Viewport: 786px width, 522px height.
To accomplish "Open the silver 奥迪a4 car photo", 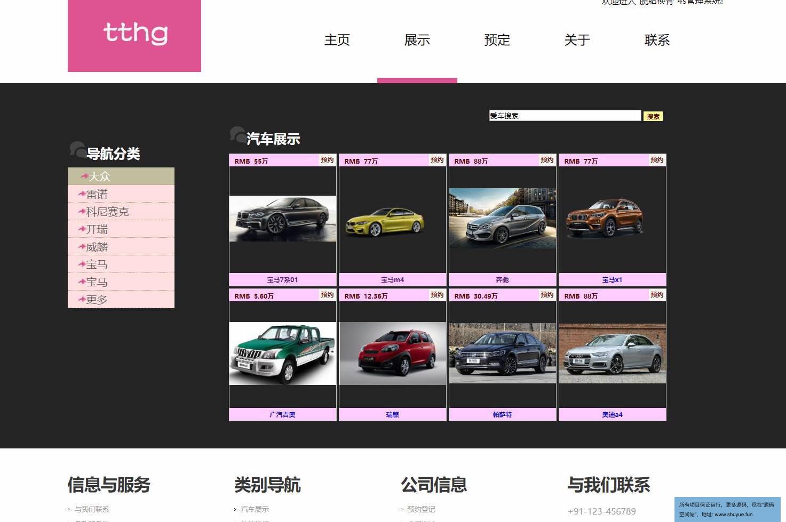I will (613, 353).
